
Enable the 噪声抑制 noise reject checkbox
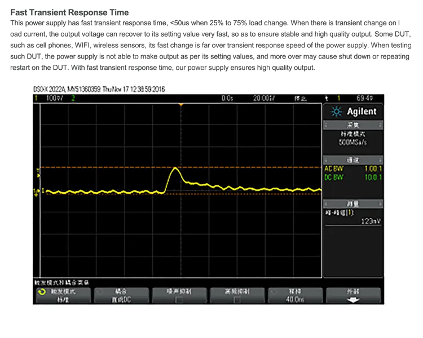pyautogui.click(x=179, y=300)
